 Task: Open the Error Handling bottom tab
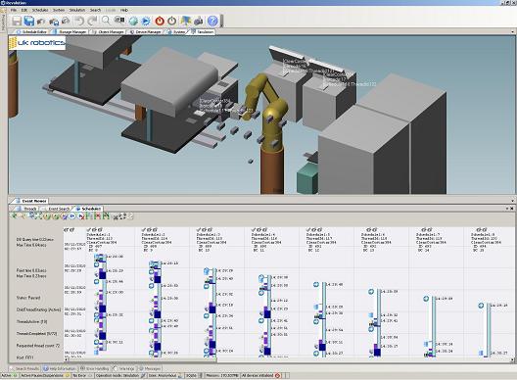[x=95, y=368]
